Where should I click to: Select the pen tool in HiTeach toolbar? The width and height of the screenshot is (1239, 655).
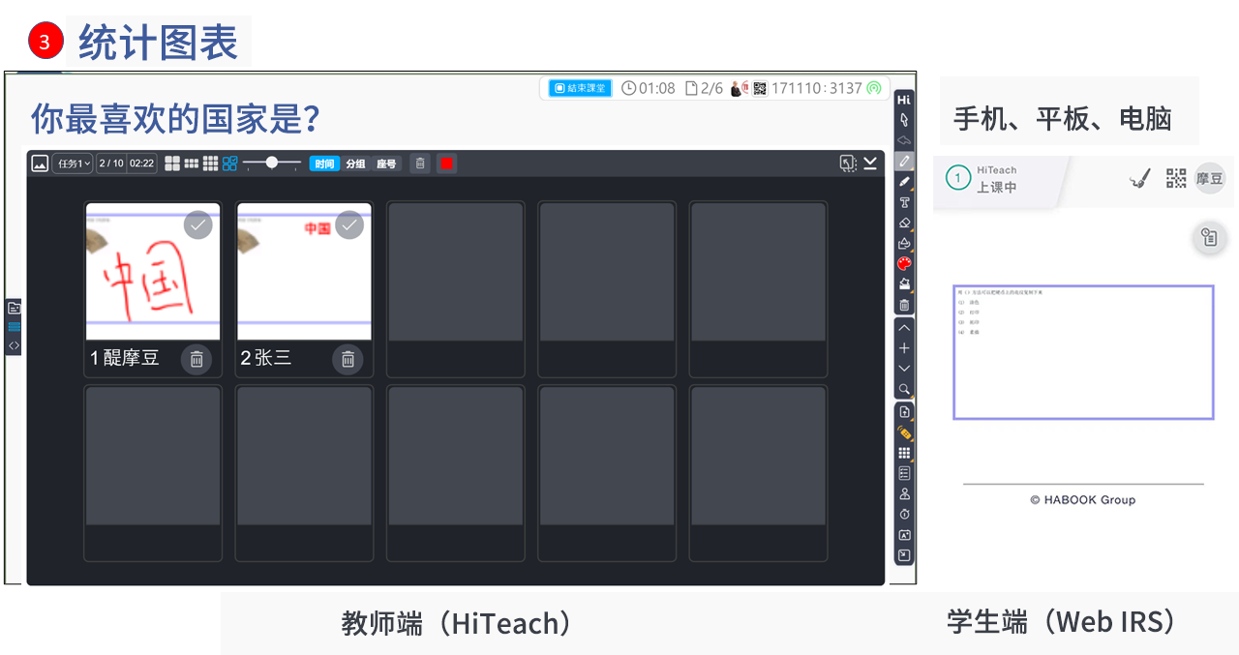pos(904,161)
